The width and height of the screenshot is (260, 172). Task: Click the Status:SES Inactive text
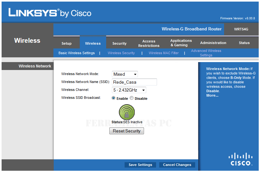click(127, 122)
